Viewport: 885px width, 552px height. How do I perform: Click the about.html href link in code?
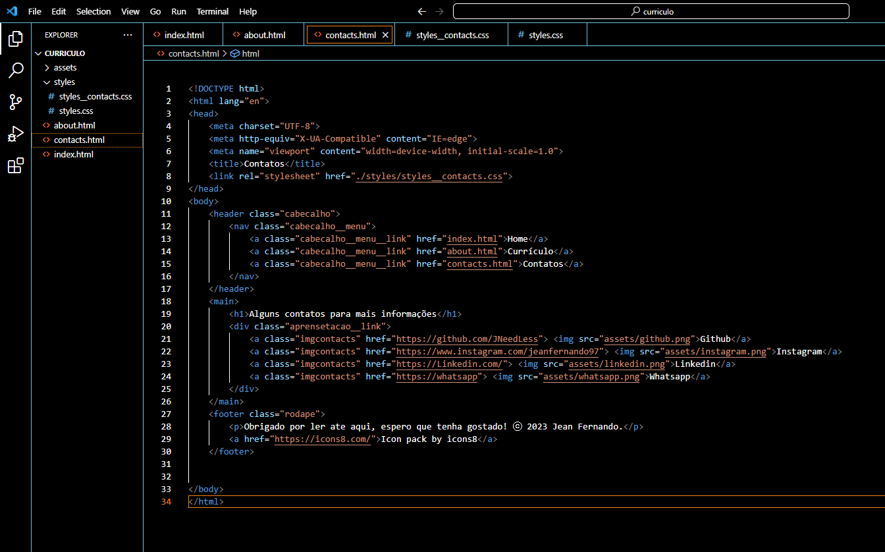tap(472, 252)
